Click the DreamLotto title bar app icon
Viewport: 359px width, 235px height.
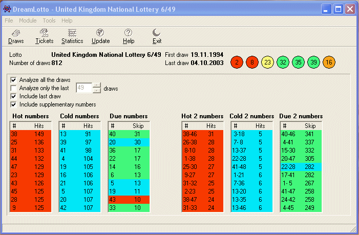click(x=7, y=9)
